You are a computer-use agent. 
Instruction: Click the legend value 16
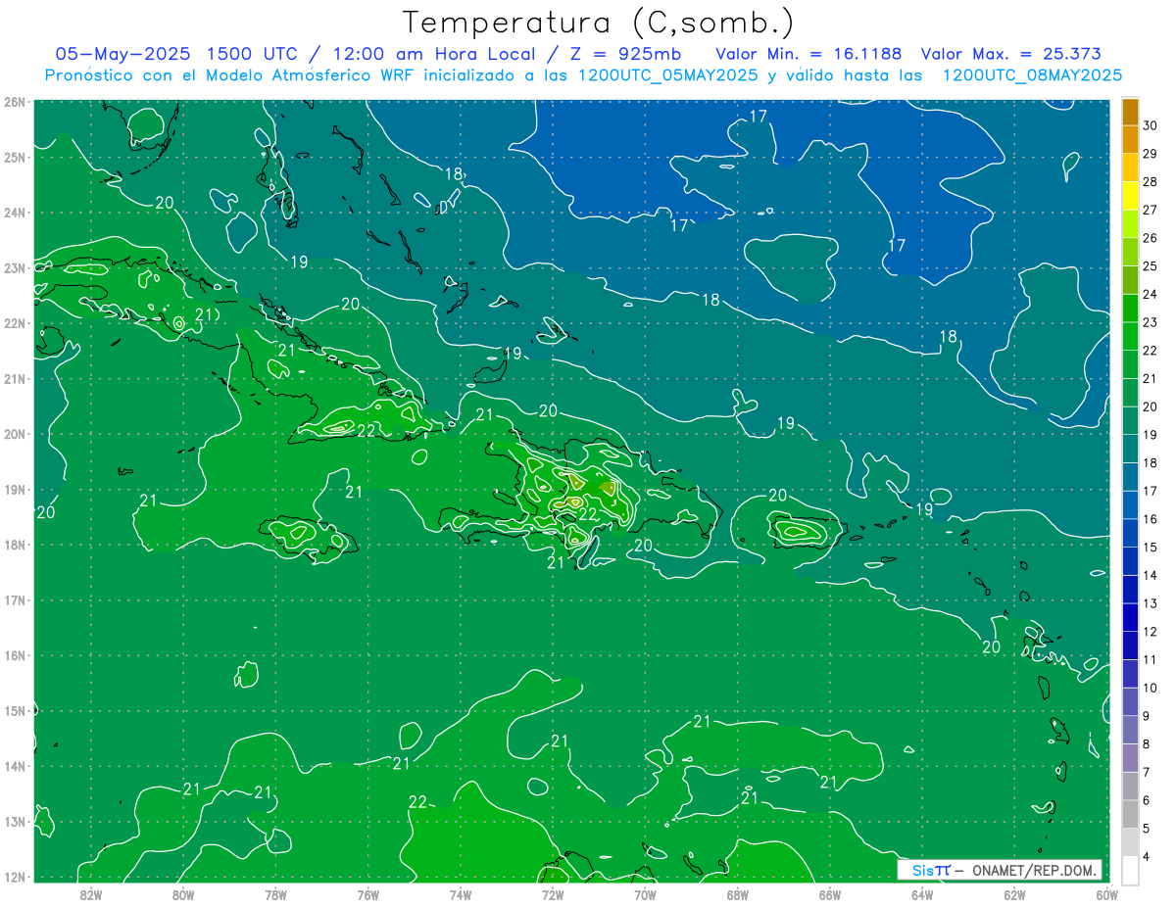tap(1151, 518)
